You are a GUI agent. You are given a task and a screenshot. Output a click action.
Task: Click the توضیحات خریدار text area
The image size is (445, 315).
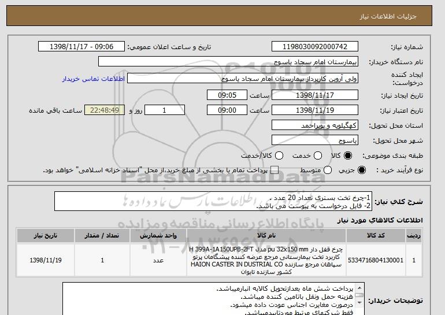213,299
